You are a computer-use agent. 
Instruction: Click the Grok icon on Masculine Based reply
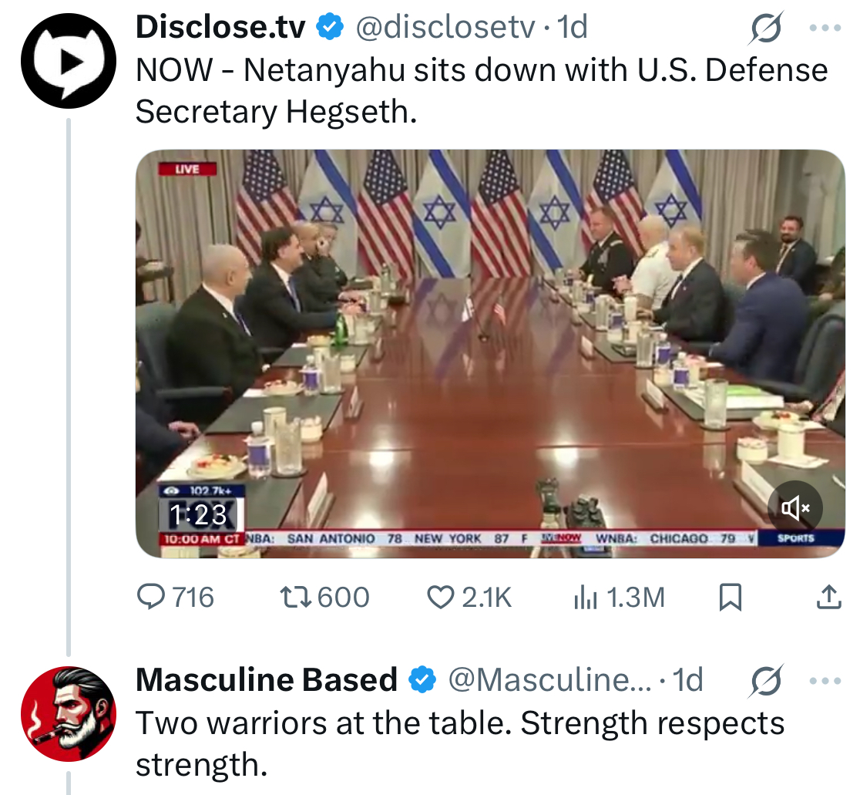[766, 680]
